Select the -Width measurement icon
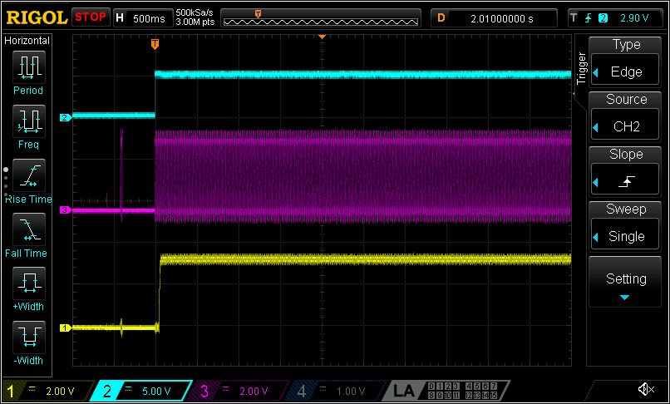Image resolution: width=670 pixels, height=404 pixels. click(28, 337)
